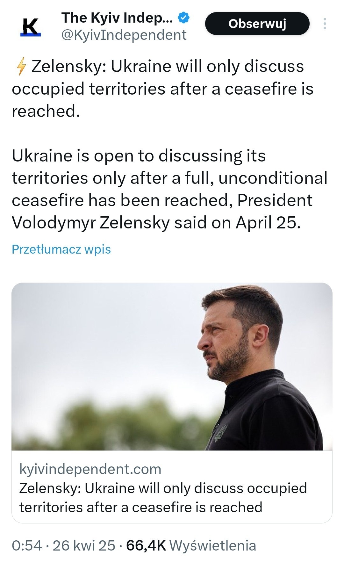Tap the 66,4K view count number
Screen dimensions: 344x562
146,545
